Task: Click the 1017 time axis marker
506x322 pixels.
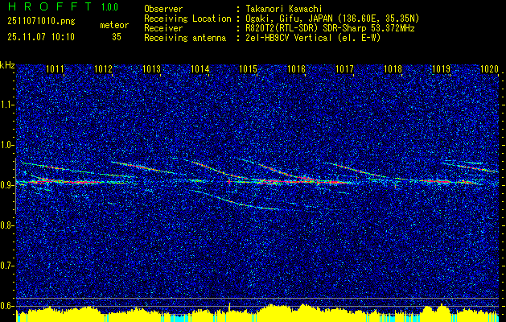Action: point(344,68)
